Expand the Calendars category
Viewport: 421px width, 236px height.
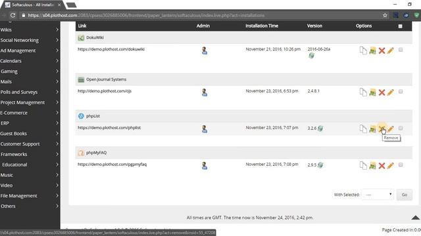click(30, 61)
